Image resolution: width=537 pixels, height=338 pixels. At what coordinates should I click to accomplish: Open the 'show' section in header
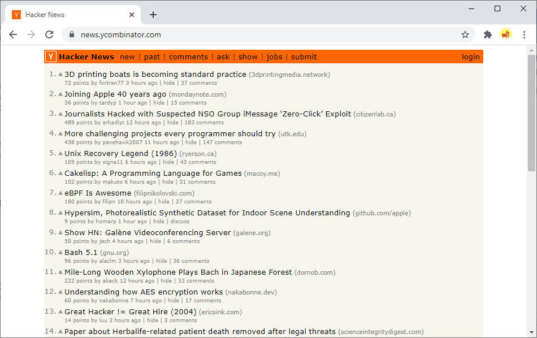click(x=248, y=57)
